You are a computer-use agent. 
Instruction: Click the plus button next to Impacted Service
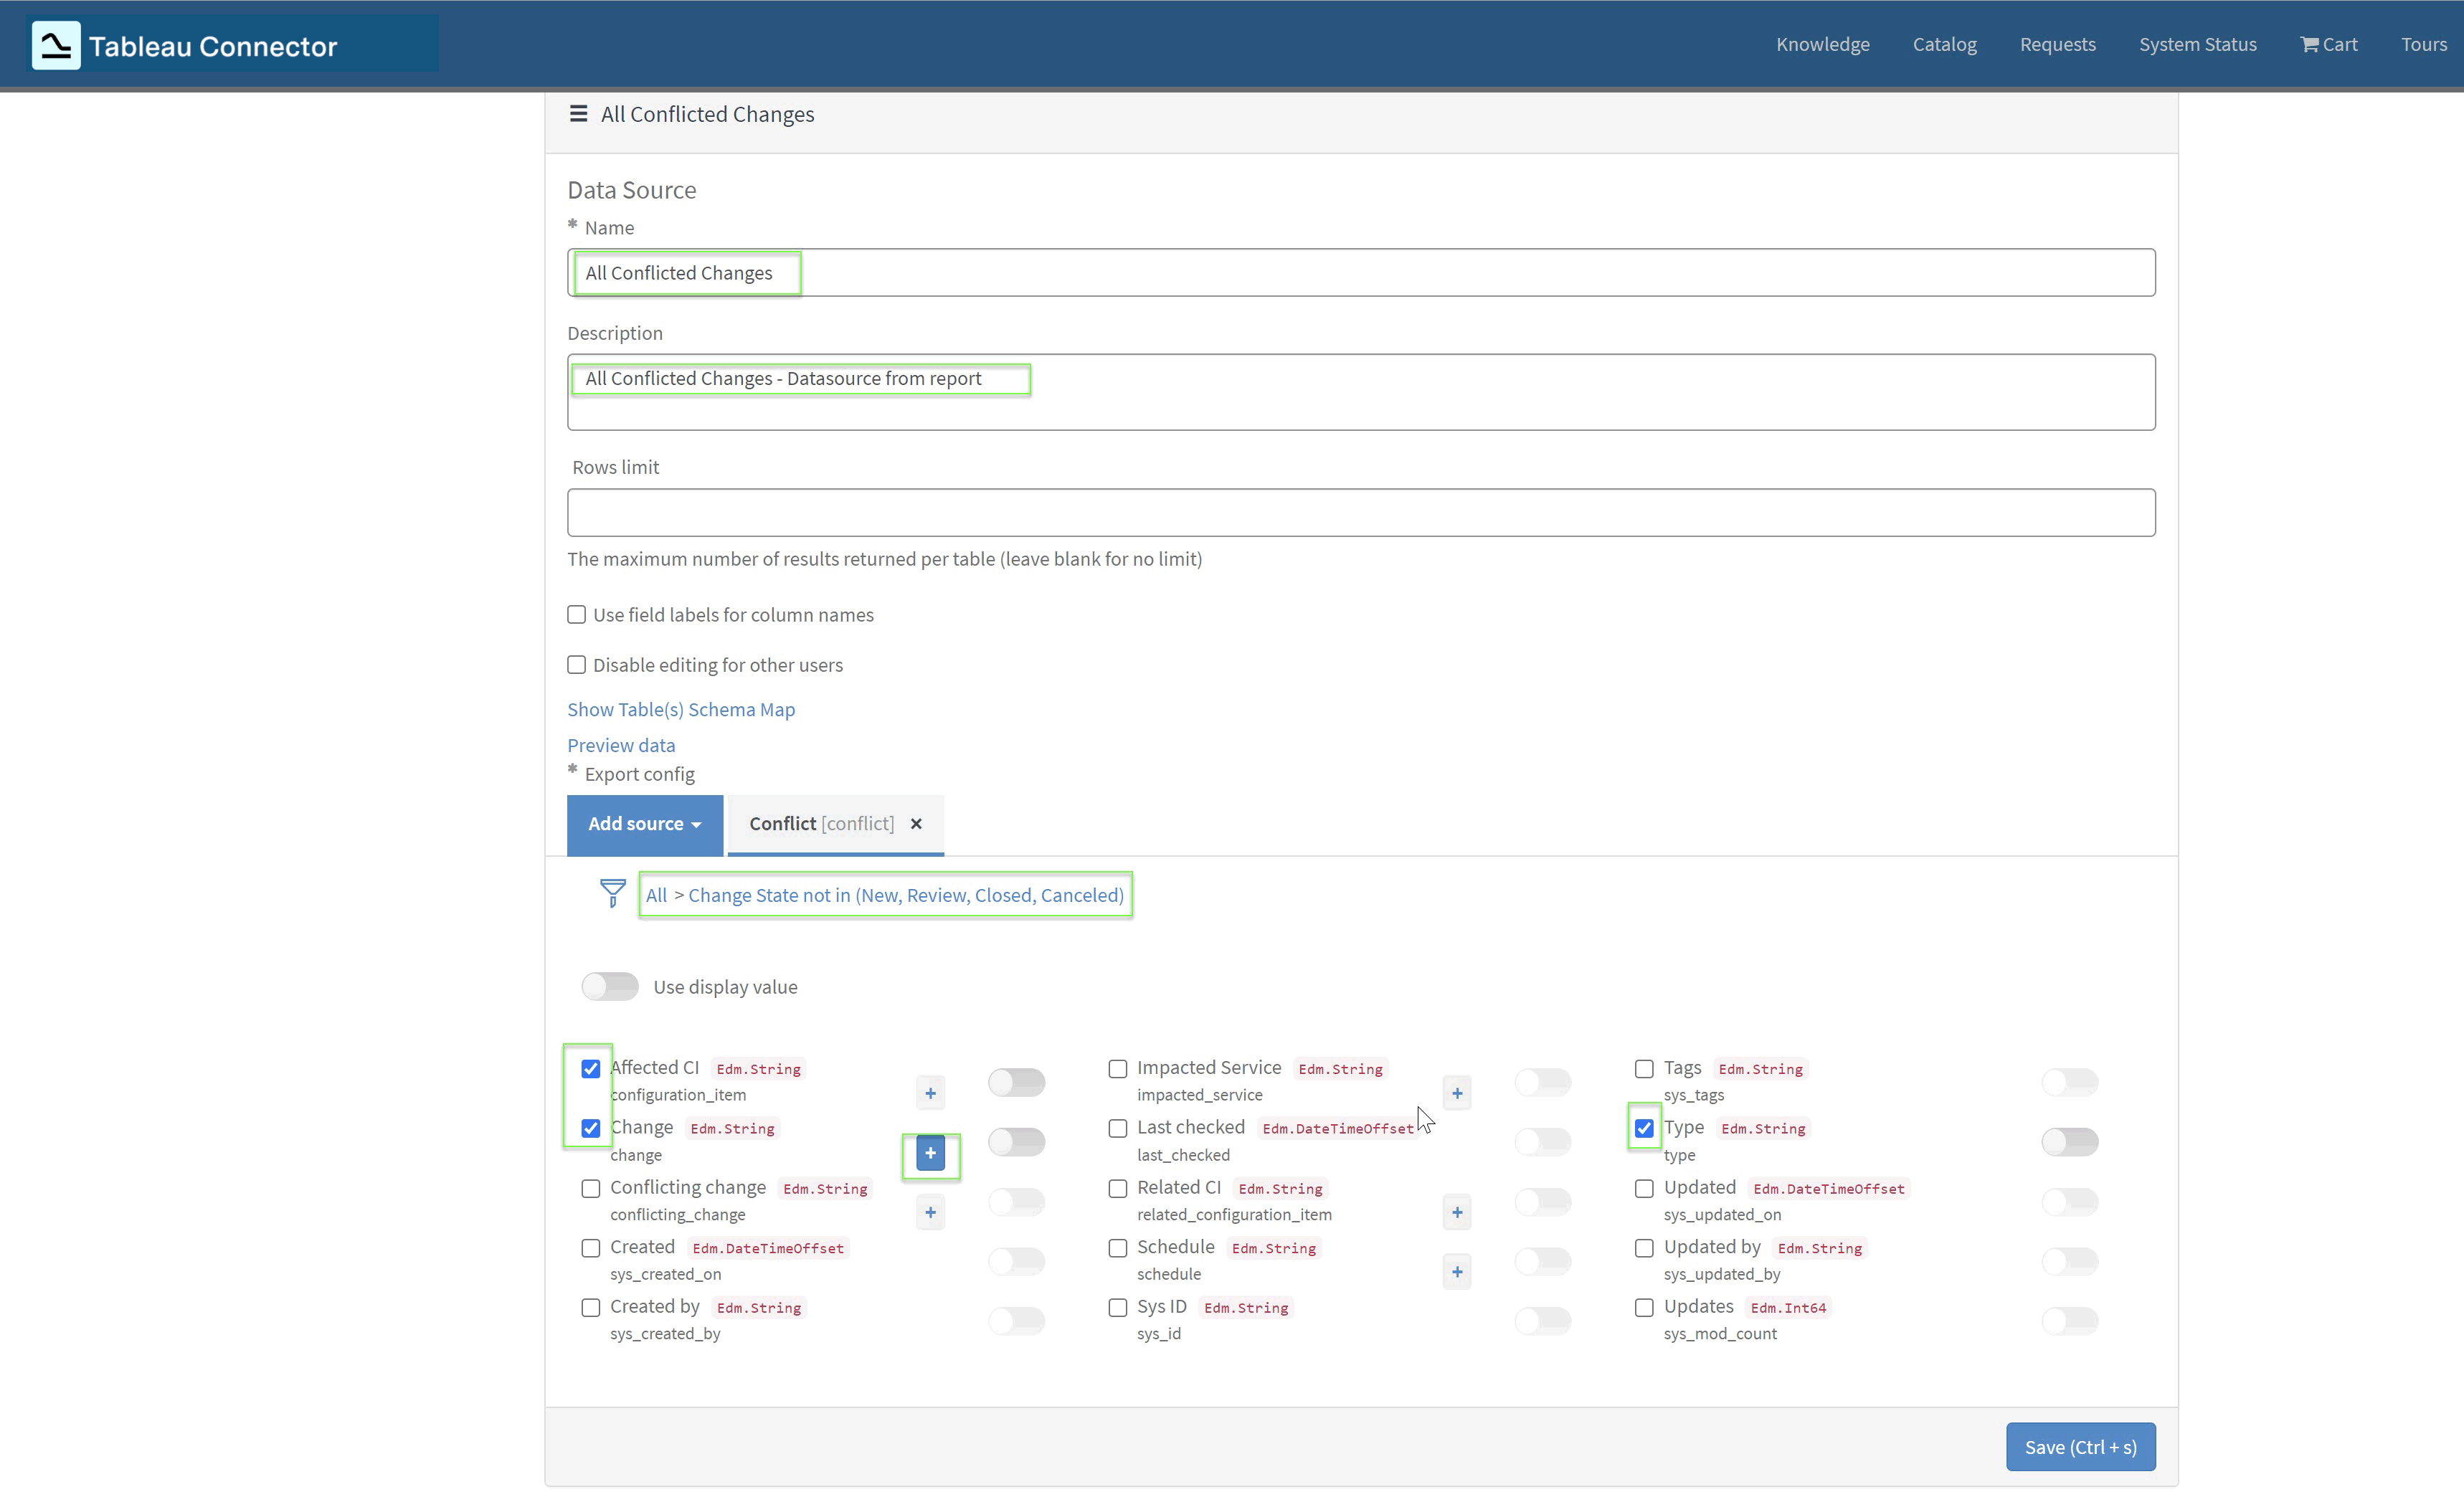point(1456,1093)
